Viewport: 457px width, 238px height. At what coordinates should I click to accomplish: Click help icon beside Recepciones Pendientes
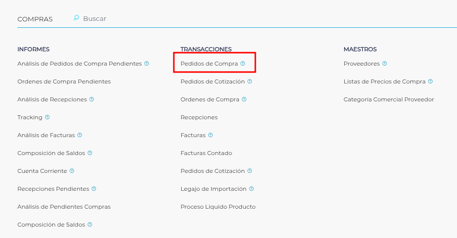[x=94, y=189]
